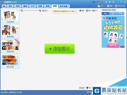The image size is (127, 95).
Task: Switch to the 文字 tab
Action: tap(33, 6)
